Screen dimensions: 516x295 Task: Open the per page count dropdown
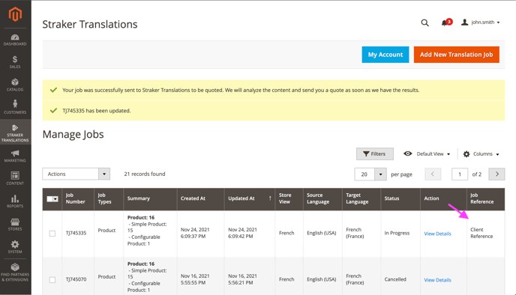[380, 174]
